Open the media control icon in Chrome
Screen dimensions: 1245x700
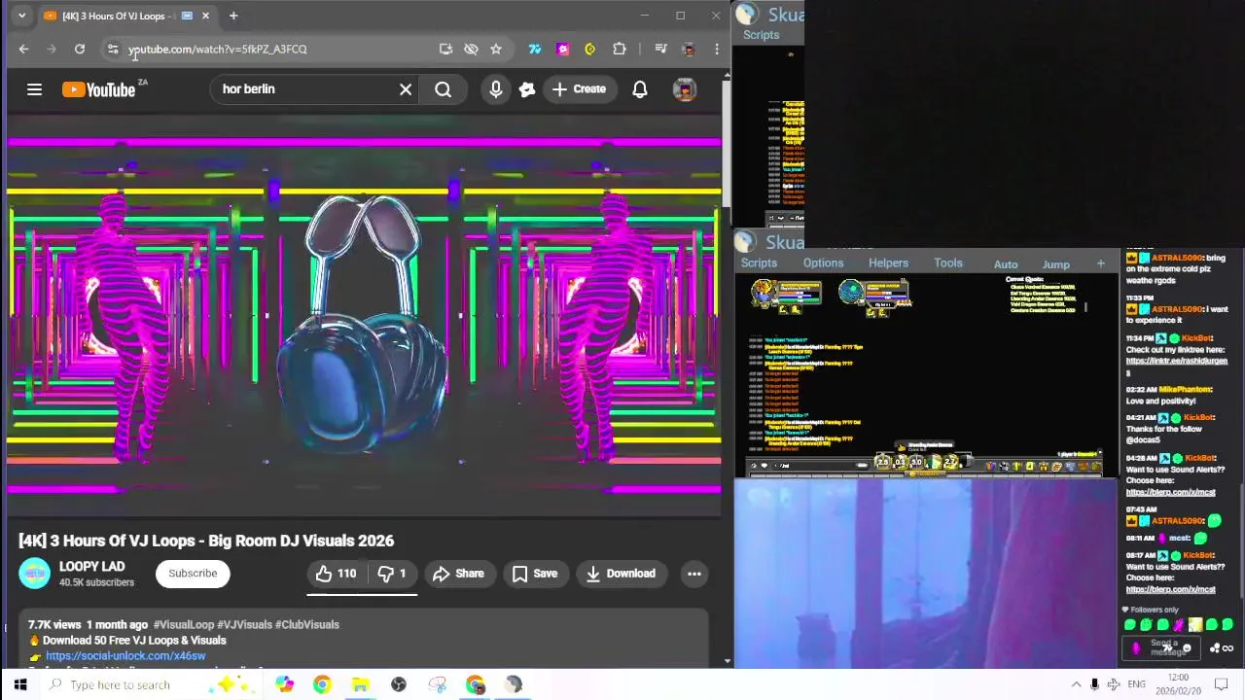point(660,49)
